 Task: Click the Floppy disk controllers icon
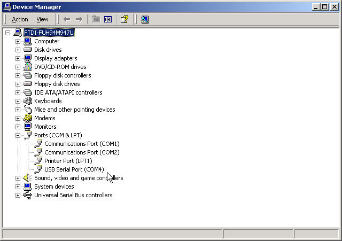click(x=27, y=75)
